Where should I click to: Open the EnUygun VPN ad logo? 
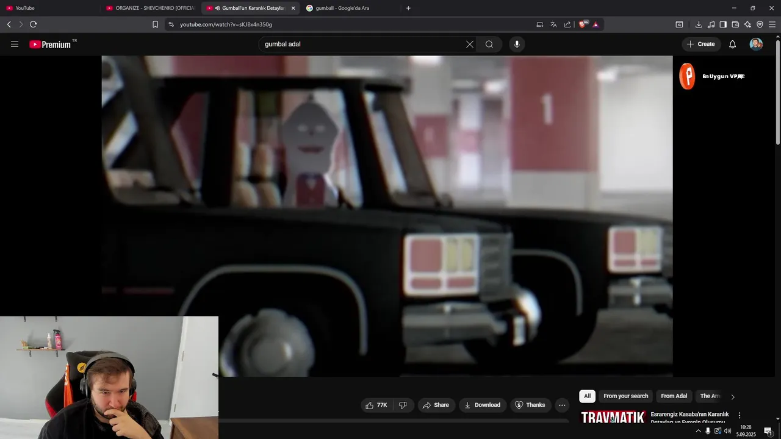coord(688,76)
